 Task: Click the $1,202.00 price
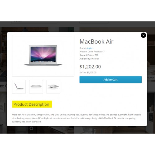(x=90, y=67)
